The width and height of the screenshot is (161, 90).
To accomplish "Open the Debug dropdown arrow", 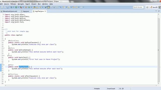I will [x=14, y=7].
